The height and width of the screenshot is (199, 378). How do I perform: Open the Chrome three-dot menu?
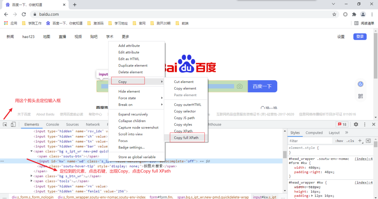pyautogui.click(x=372, y=14)
